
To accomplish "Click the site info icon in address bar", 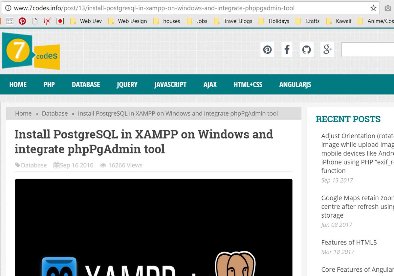I will pyautogui.click(x=8, y=8).
